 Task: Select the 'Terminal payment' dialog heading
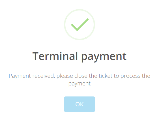(80, 56)
